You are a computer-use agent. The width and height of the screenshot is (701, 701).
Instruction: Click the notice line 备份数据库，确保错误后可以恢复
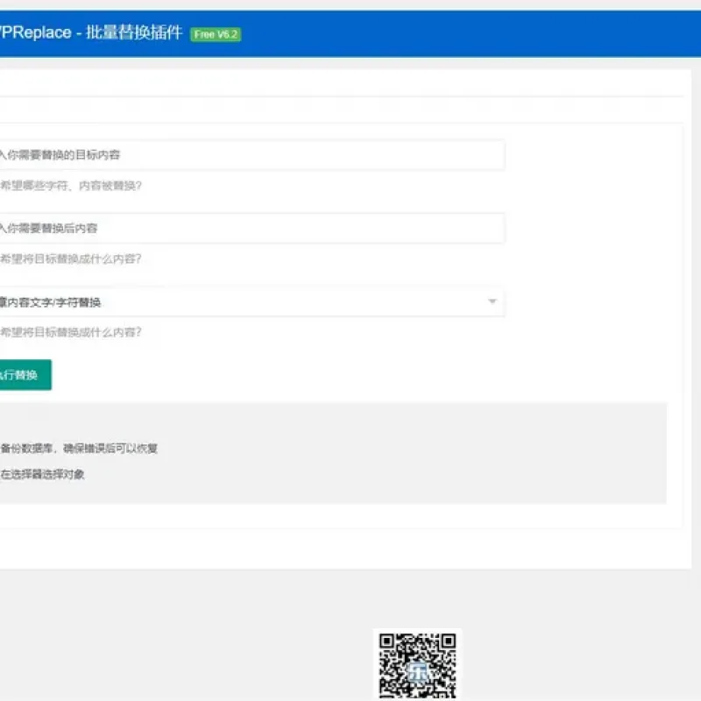click(x=79, y=448)
